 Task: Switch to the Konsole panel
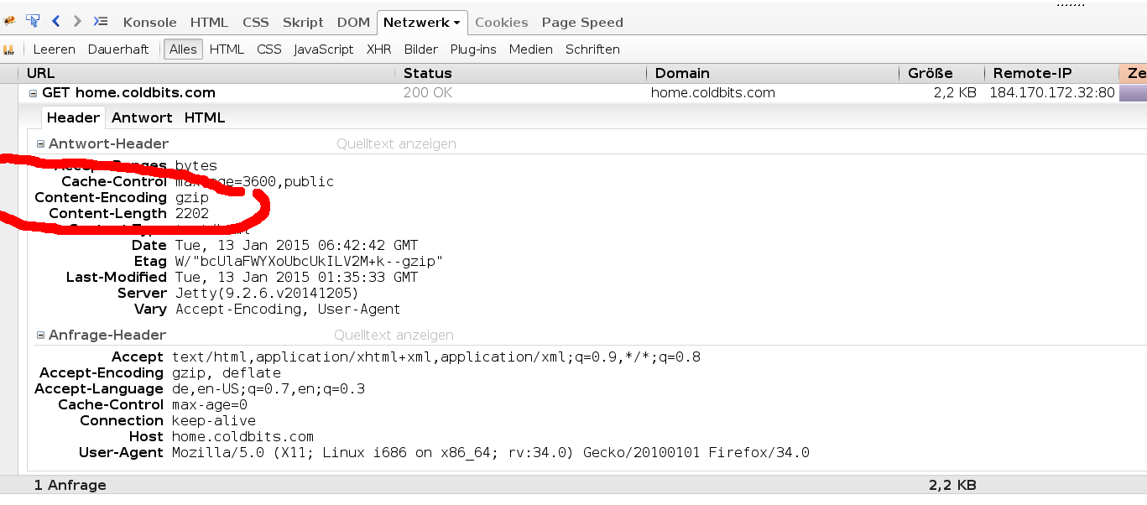coord(149,22)
